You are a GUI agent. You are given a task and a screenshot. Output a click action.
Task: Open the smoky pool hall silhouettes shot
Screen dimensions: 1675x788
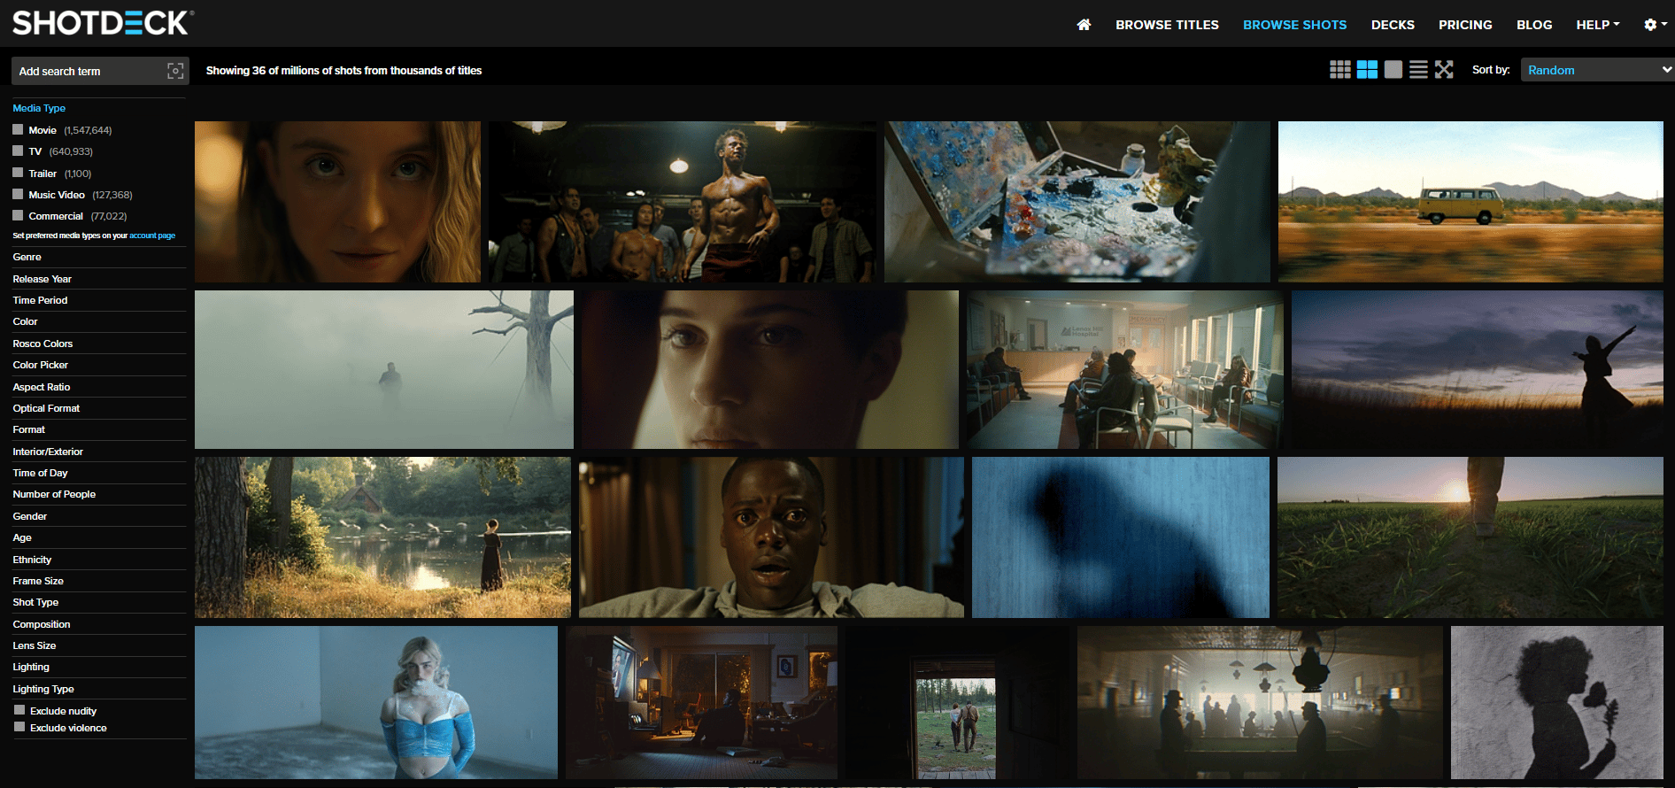pos(1260,702)
